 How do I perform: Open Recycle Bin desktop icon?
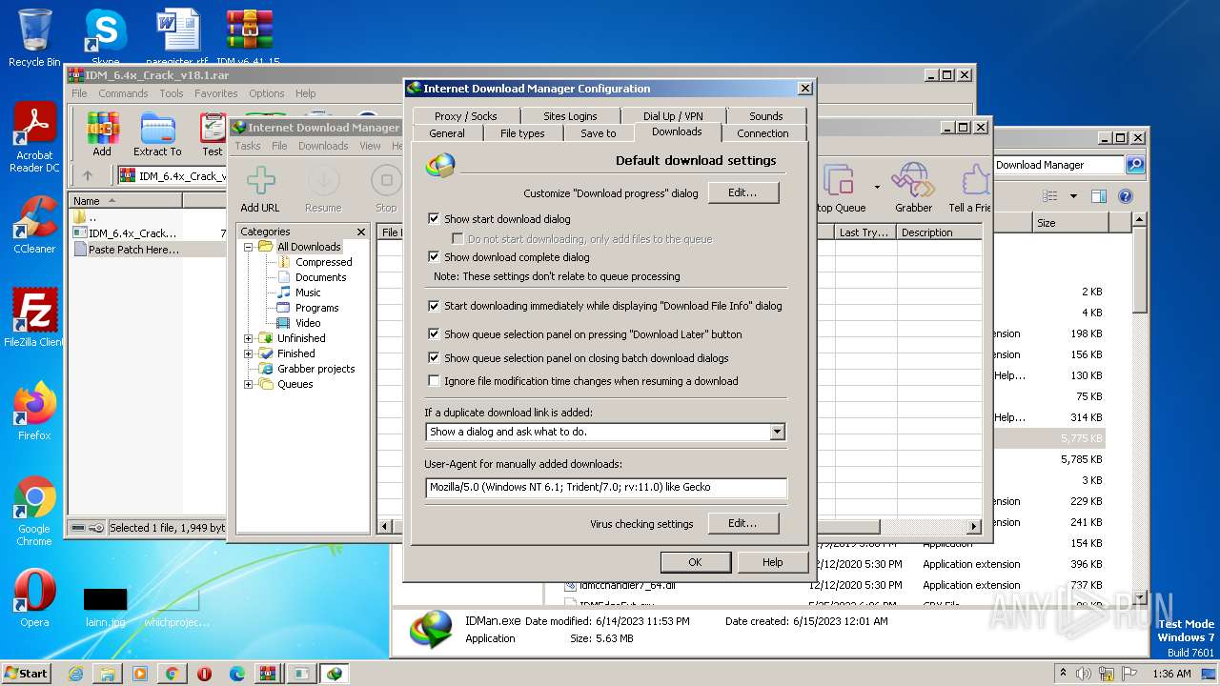point(34,38)
